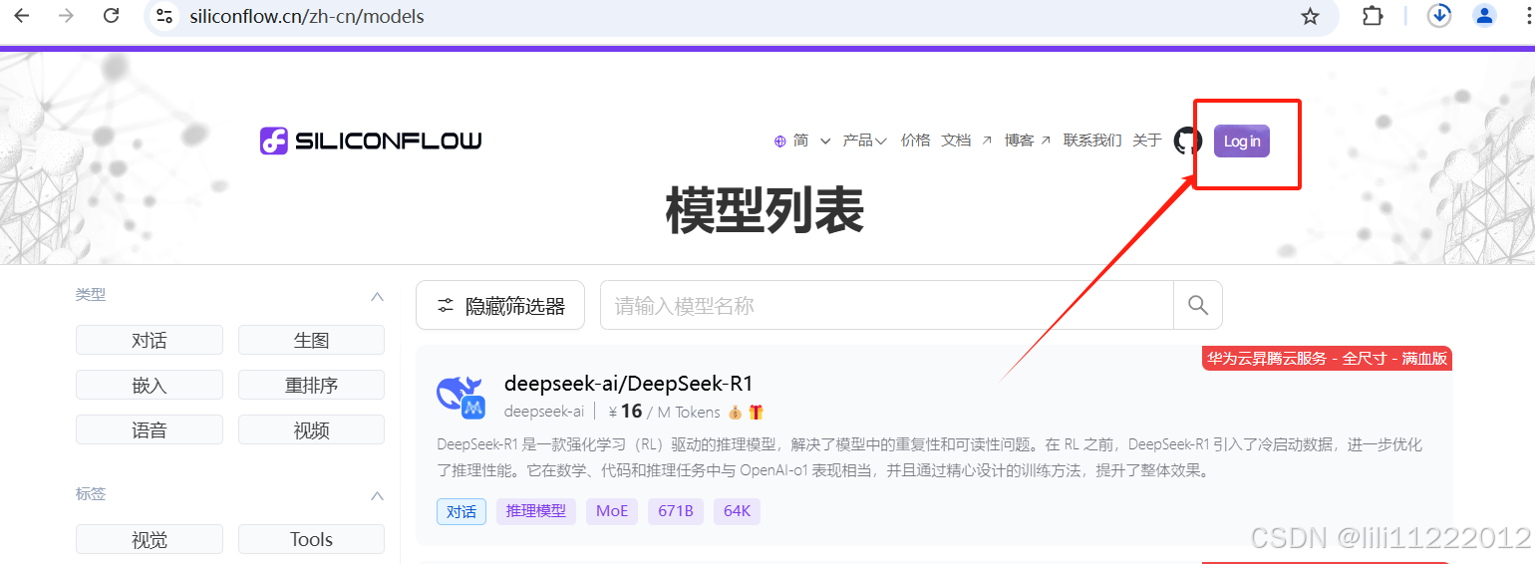Open the browser extensions puzzle icon
The image size is (1535, 564).
coord(1373,16)
